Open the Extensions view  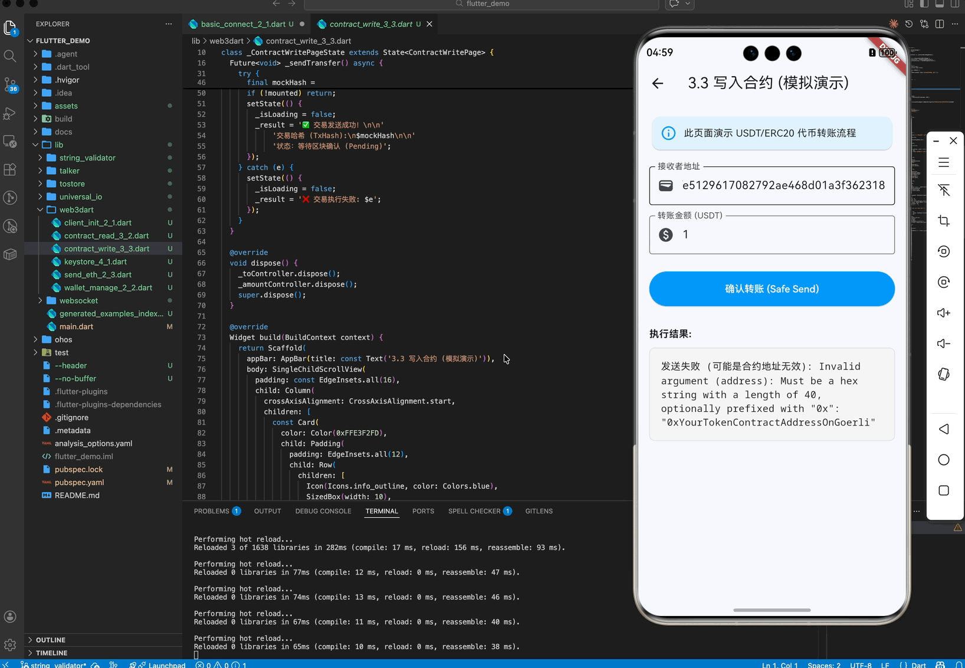[10, 170]
